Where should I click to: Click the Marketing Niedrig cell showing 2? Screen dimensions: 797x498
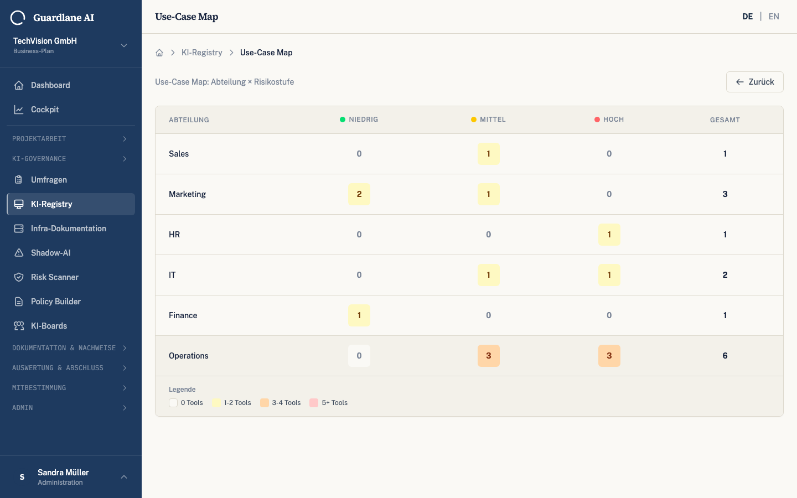[359, 194]
